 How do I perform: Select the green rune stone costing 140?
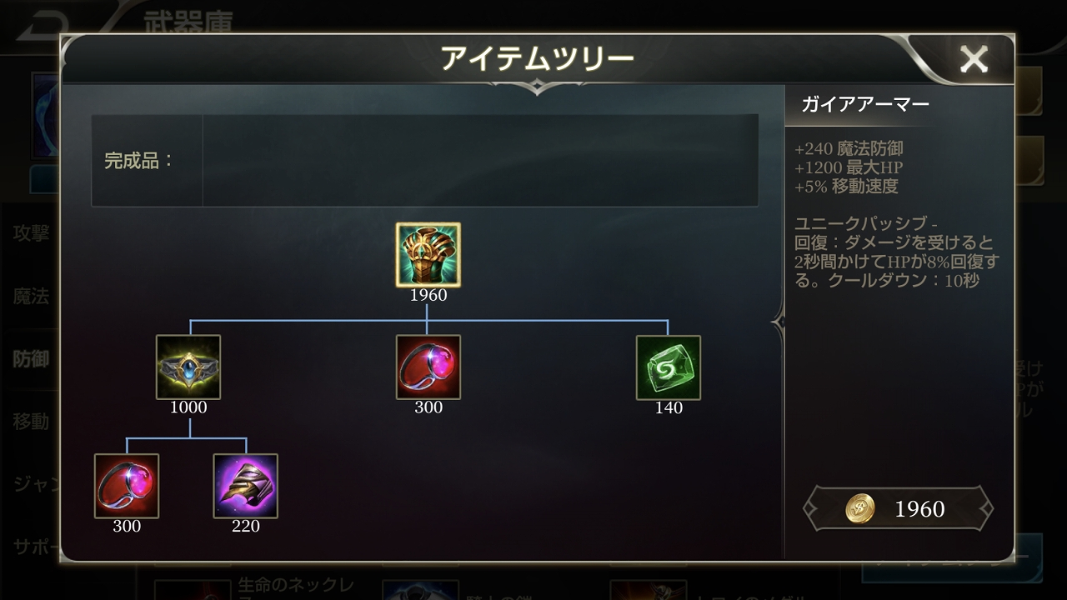click(669, 367)
